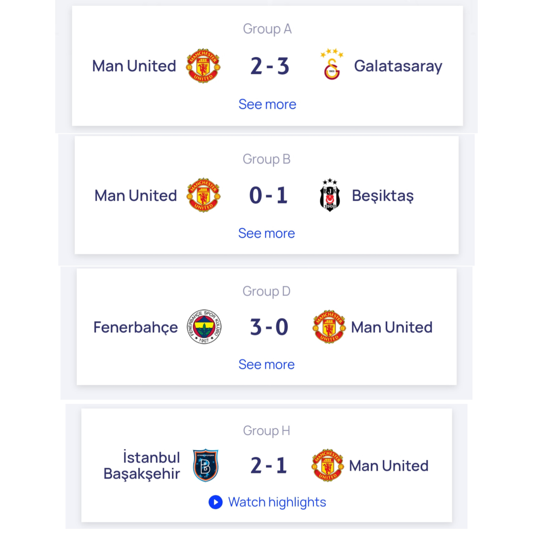
Task: Open See more for the Group D match
Action: tap(266, 364)
